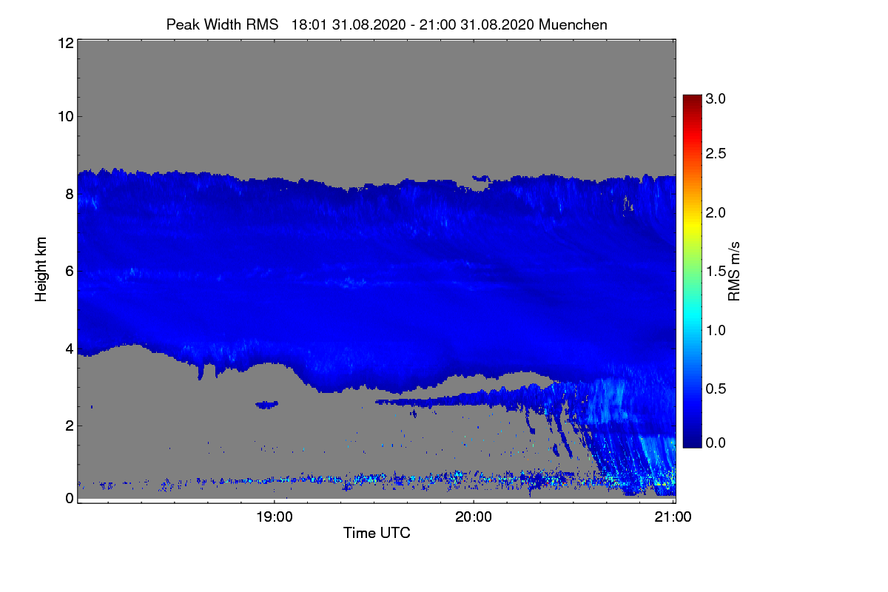Click the colorbar value '2.5'
Viewport: 888px width, 592px height.
pyautogui.click(x=716, y=154)
